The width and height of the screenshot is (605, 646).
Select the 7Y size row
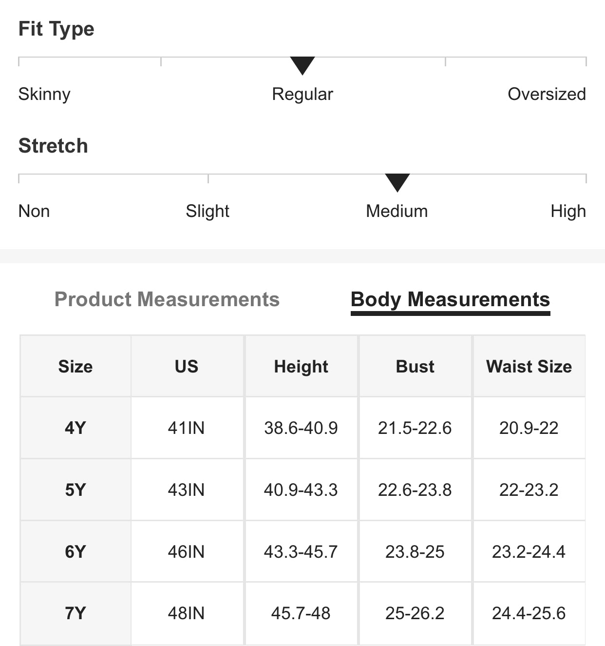(76, 613)
